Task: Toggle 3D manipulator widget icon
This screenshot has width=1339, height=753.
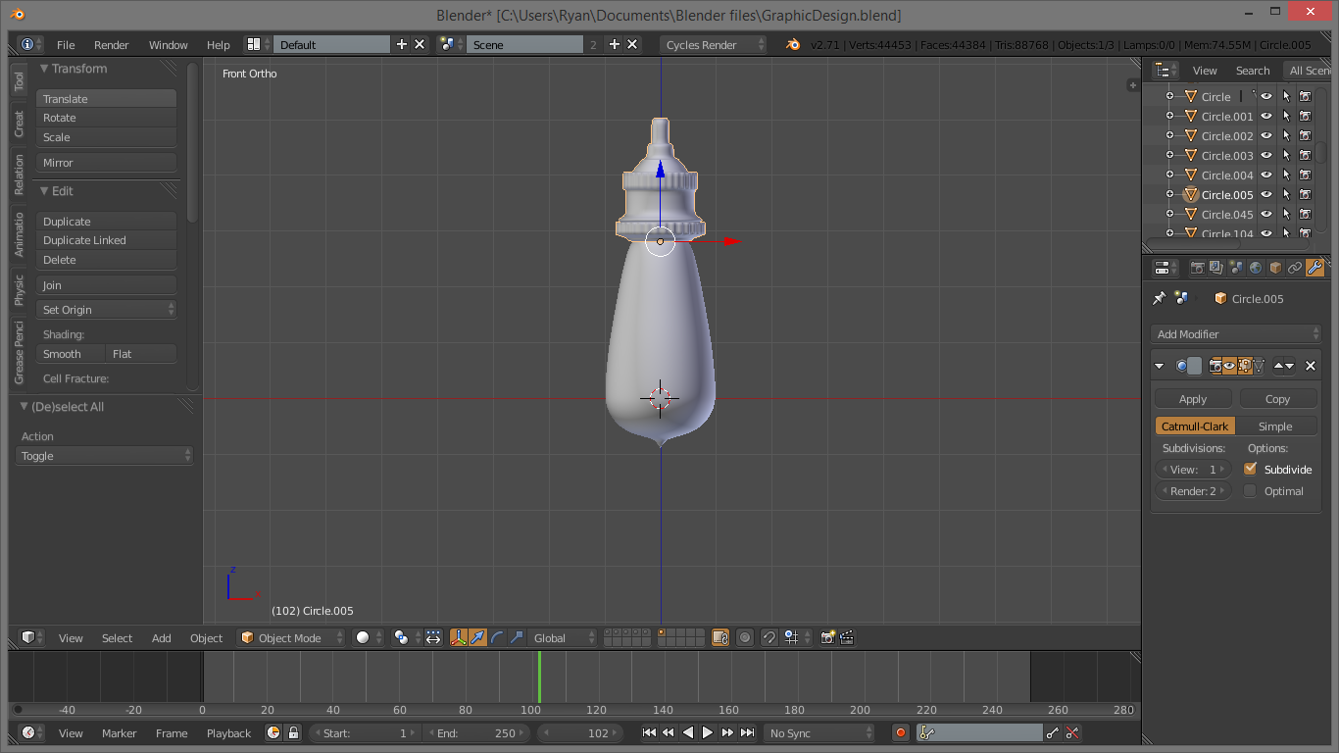Action: (459, 637)
